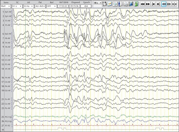
Task: Open the patient video icon
Action: (131, 4)
